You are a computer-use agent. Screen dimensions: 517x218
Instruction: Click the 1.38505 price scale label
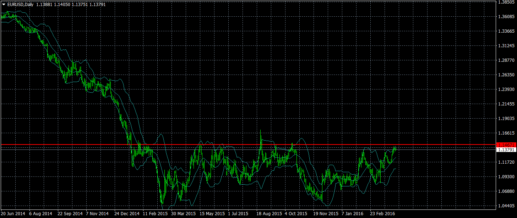(x=506, y=2)
